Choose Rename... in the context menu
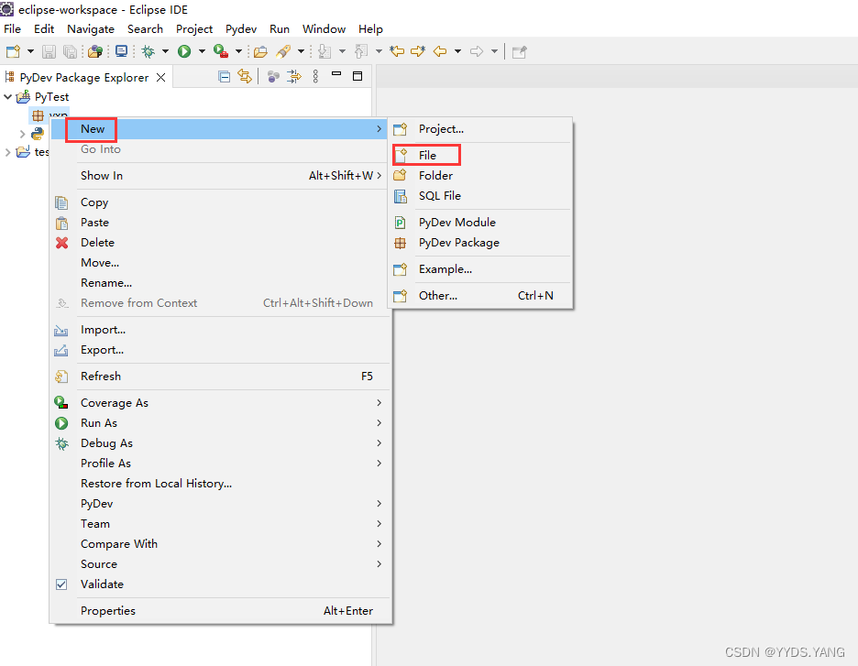The image size is (858, 666). click(x=219, y=283)
